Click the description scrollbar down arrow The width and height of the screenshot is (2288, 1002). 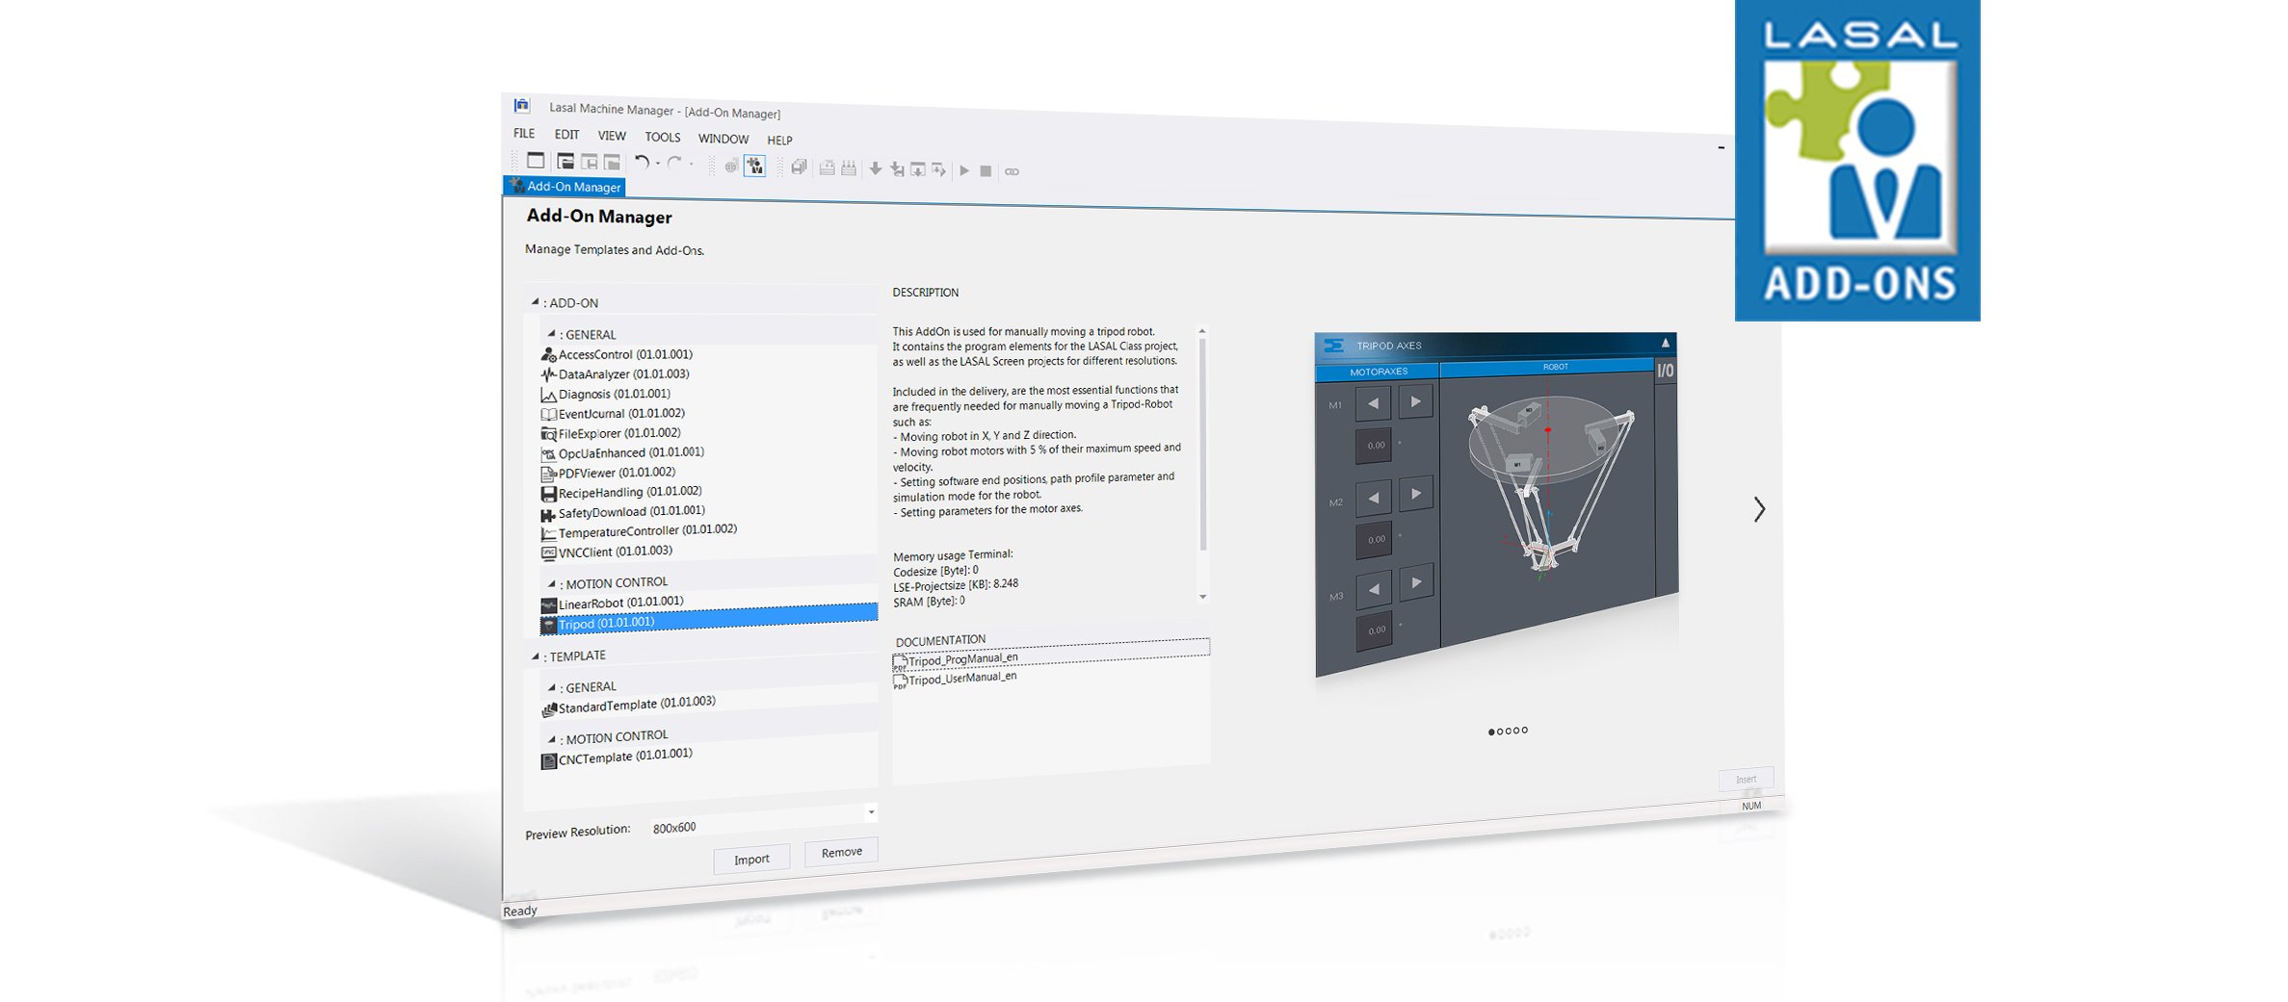[x=1203, y=597]
